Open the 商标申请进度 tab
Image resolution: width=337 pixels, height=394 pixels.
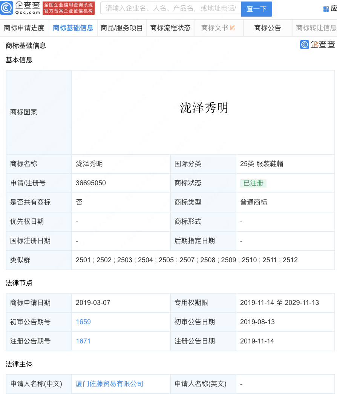tap(25, 28)
